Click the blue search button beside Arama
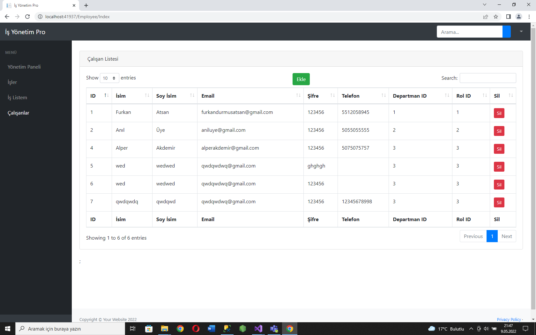Viewport: 536px width, 335px height. click(x=507, y=32)
